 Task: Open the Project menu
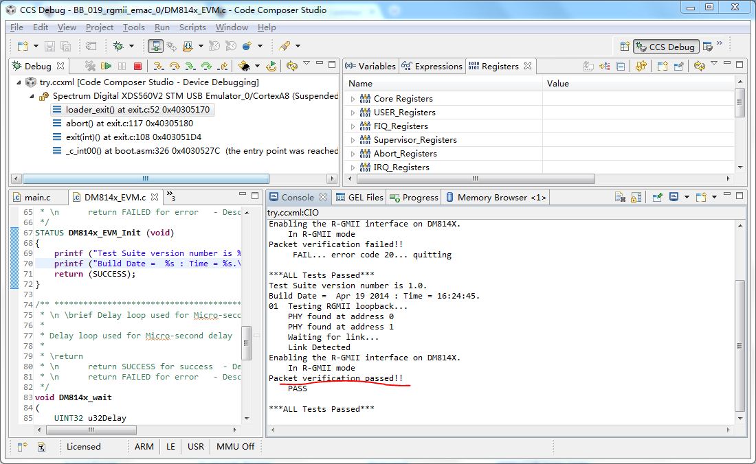click(100, 27)
